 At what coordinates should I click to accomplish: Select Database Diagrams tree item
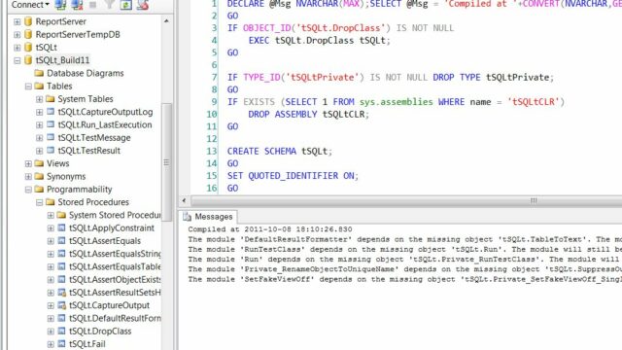tap(86, 73)
